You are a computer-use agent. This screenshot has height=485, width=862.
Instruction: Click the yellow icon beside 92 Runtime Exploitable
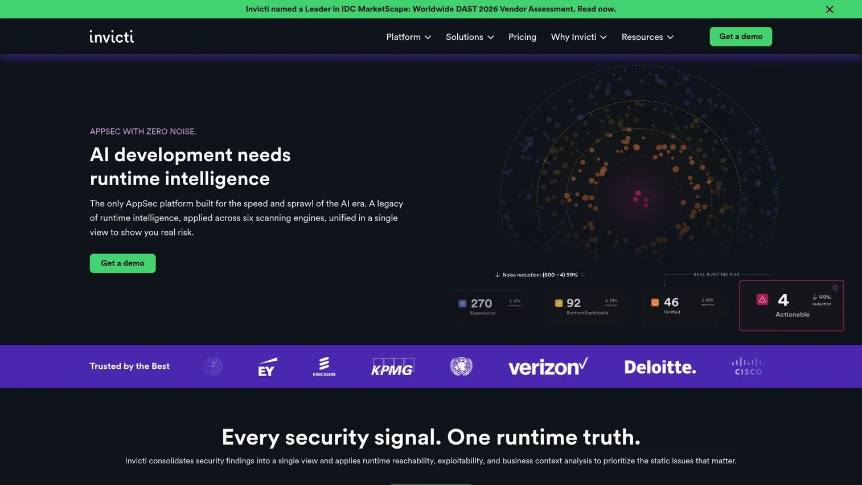tap(559, 303)
